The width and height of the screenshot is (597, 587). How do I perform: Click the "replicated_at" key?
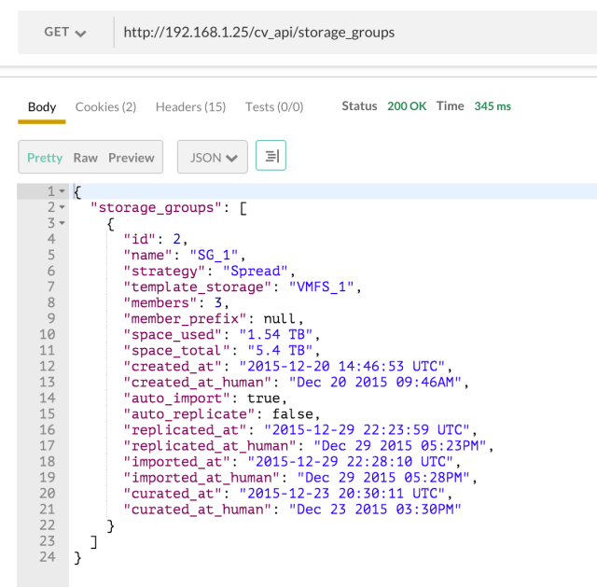coord(185,430)
